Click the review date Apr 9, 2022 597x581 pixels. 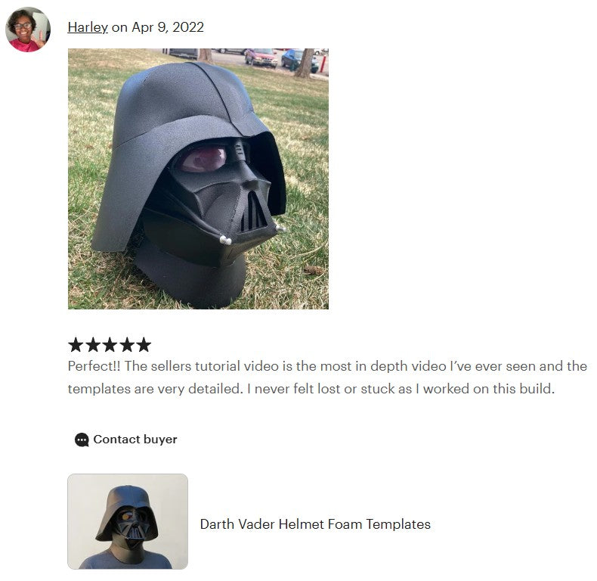tap(168, 27)
